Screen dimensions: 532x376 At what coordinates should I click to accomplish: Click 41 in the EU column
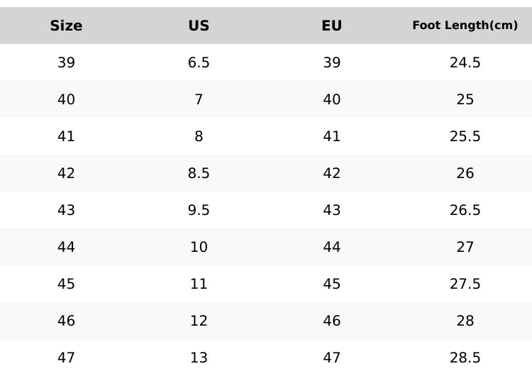coord(331,136)
